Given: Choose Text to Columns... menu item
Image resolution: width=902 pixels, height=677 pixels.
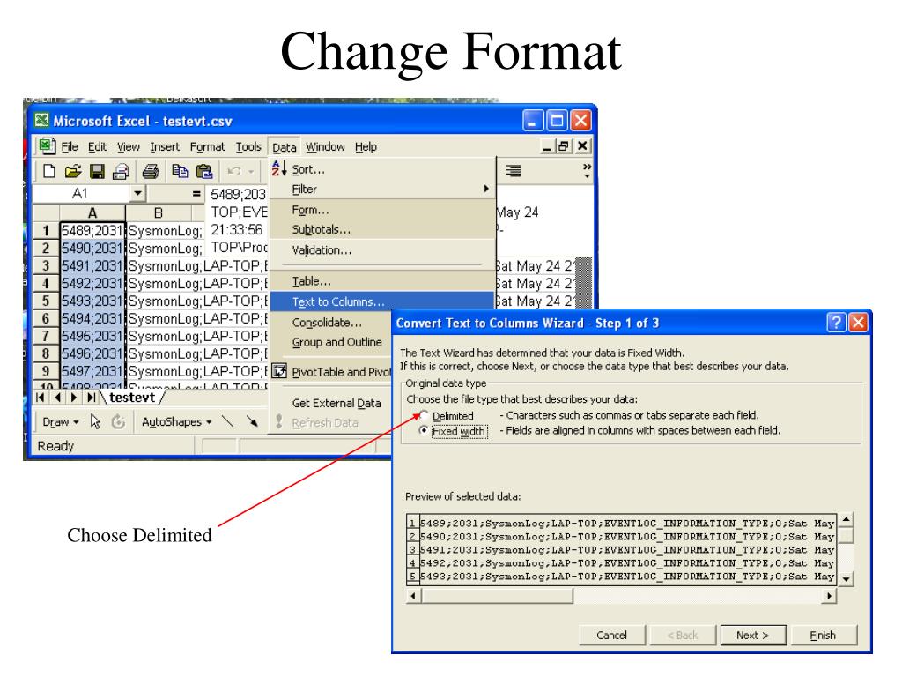Looking at the screenshot, I should (382, 301).
